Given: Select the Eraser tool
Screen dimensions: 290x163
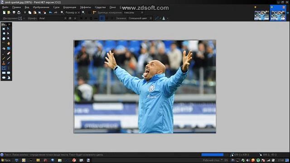Looking at the screenshot, I should click(9, 53).
